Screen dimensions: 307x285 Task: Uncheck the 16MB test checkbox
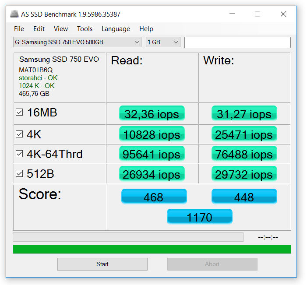click(19, 113)
